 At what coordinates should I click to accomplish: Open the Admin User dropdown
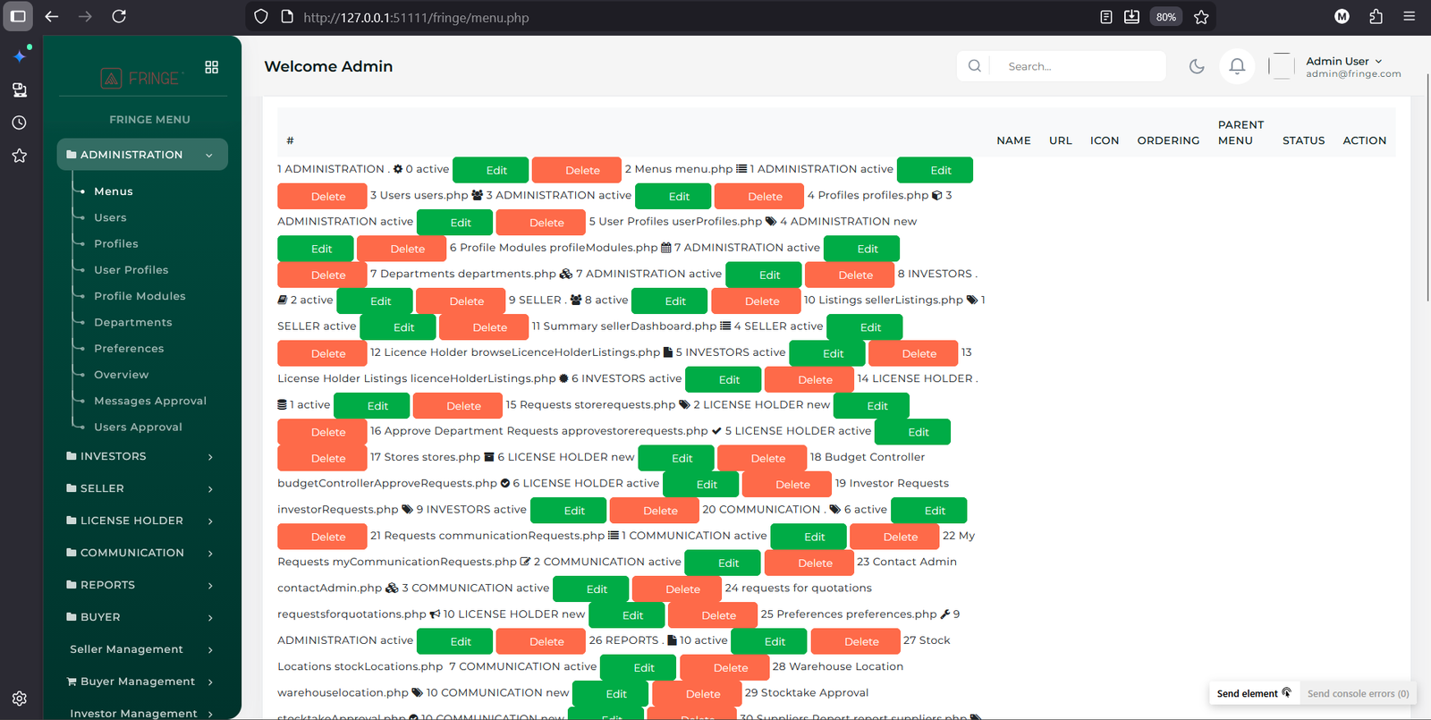(x=1343, y=62)
